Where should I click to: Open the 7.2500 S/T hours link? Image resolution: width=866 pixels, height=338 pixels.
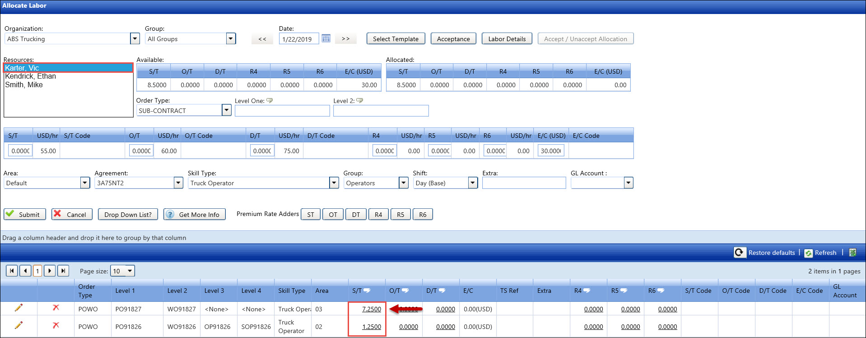coord(371,309)
